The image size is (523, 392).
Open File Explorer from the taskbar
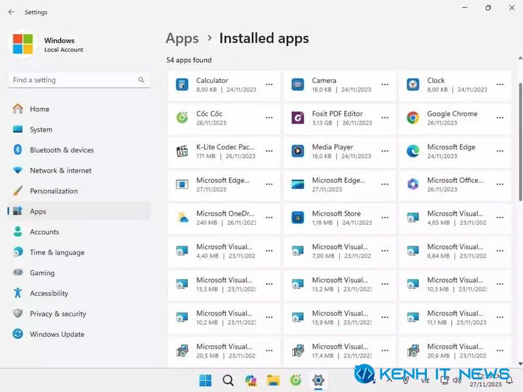(273, 380)
